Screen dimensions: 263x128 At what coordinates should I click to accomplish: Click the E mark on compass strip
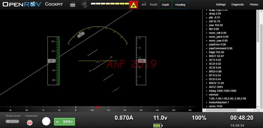point(76,110)
